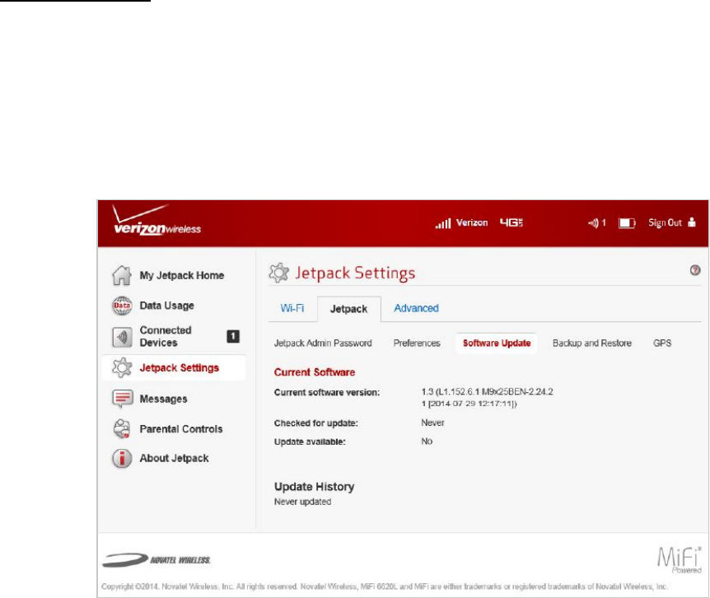Click the 'Checked for update:' label
Viewport: 710px width, 598px height.
(x=315, y=423)
